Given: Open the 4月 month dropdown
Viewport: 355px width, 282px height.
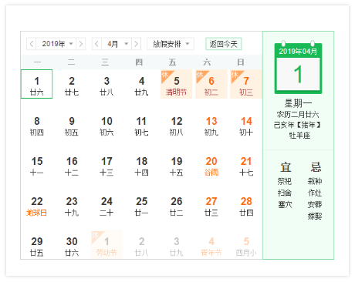Looking at the screenshot, I should (x=117, y=44).
